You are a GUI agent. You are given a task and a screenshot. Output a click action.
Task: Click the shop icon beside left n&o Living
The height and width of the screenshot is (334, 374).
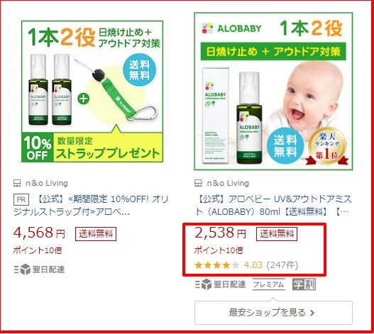(x=17, y=183)
